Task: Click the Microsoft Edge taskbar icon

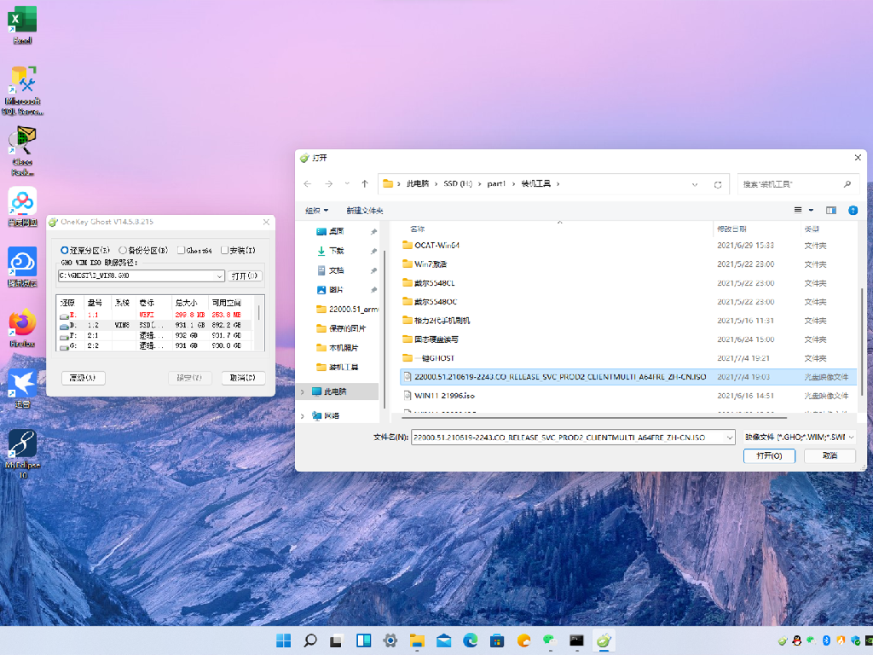Action: (x=470, y=641)
